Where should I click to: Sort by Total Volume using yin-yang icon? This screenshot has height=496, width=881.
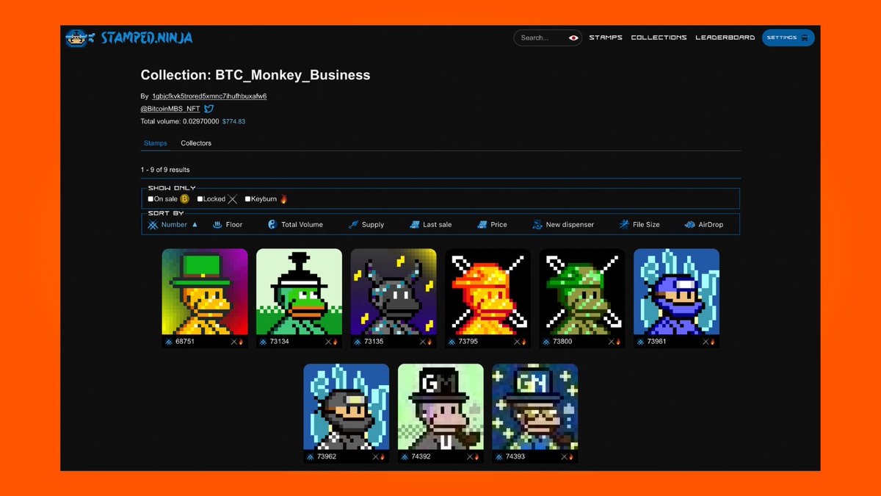pos(272,224)
